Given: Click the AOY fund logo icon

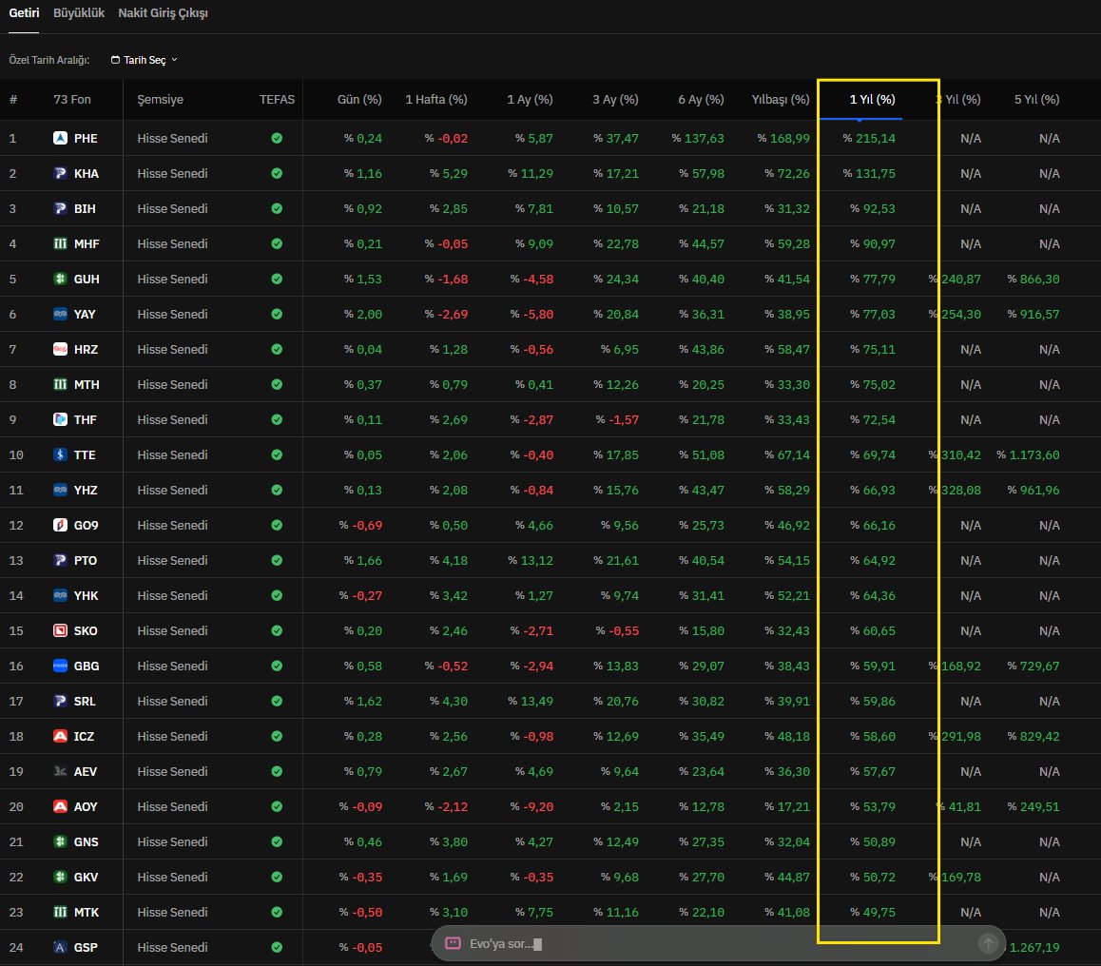Looking at the screenshot, I should (x=61, y=806).
